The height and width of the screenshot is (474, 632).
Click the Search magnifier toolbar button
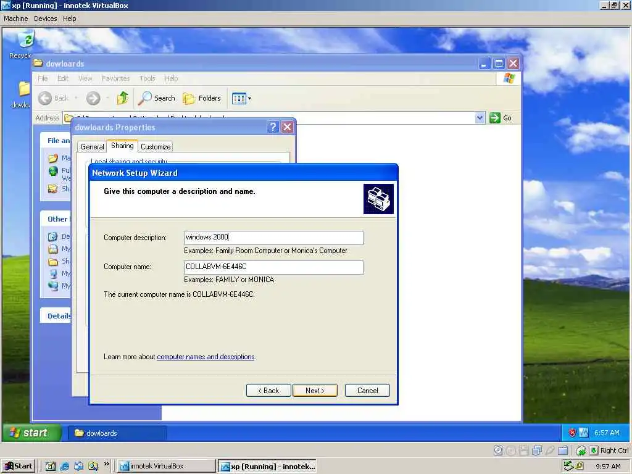[x=157, y=98]
